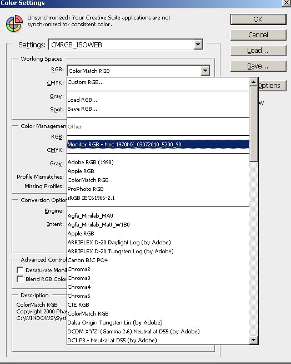Viewport: 291px width, 364px height.
Task: Select Chroma3 profile
Action: click(158, 278)
